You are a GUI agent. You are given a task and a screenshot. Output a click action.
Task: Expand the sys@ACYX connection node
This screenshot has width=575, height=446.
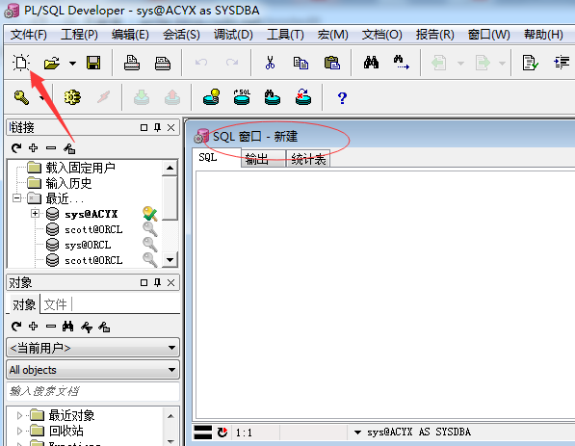tap(35, 213)
